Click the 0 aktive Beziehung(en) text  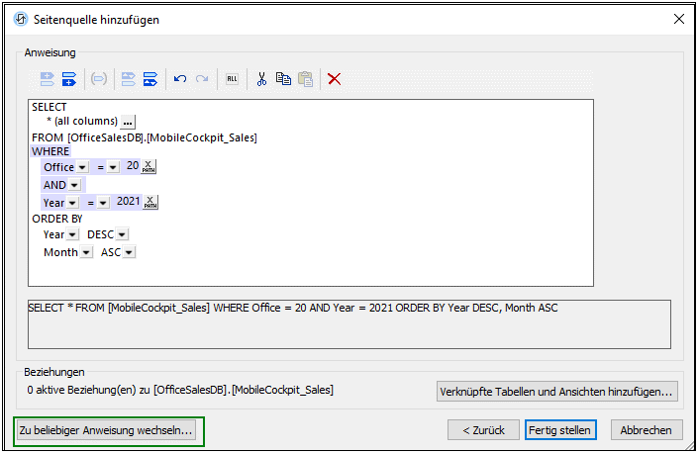(180, 390)
